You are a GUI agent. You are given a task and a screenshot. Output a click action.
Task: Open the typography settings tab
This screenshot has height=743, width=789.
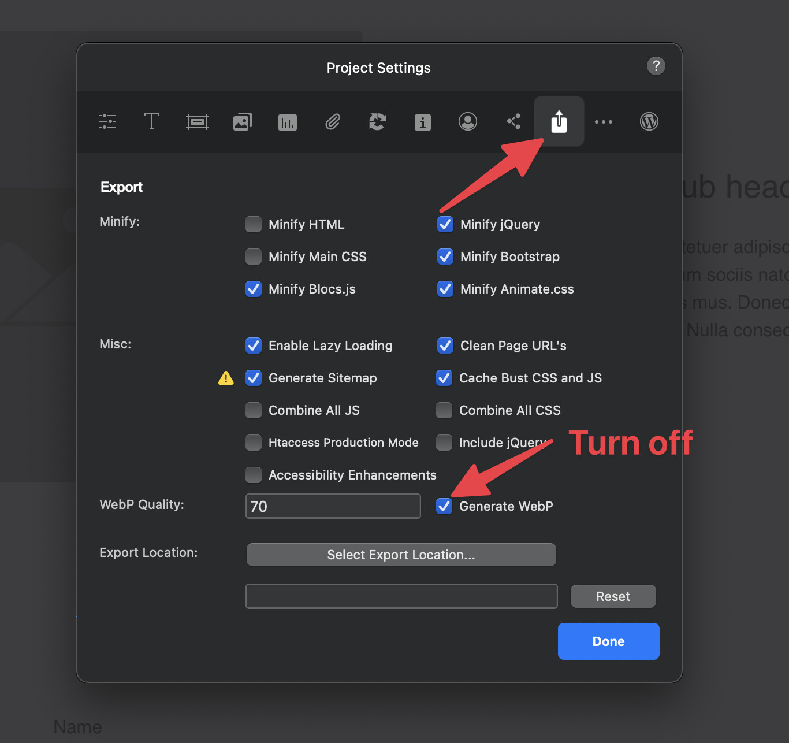(152, 121)
